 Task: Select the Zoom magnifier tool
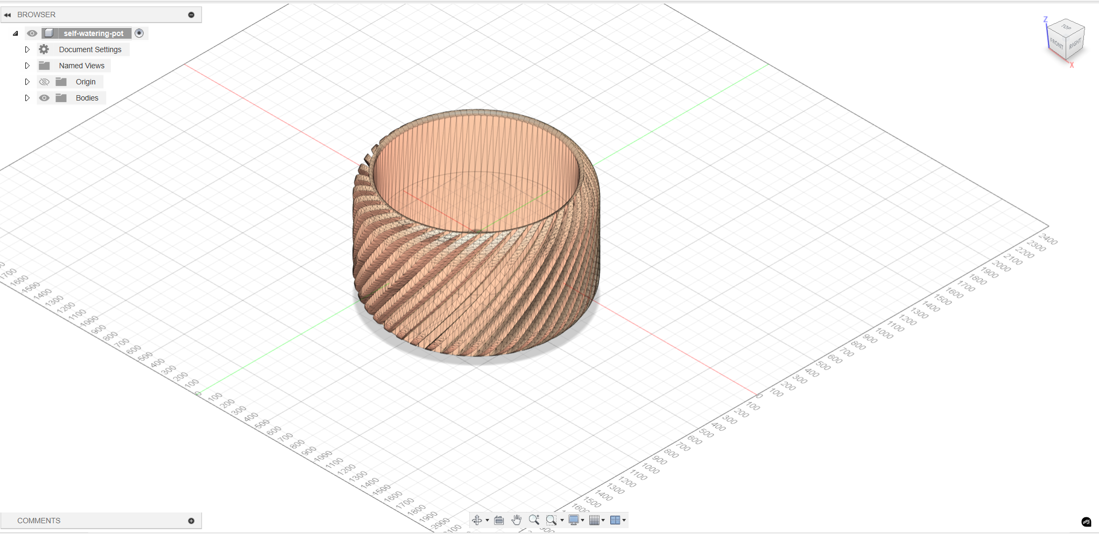[533, 519]
